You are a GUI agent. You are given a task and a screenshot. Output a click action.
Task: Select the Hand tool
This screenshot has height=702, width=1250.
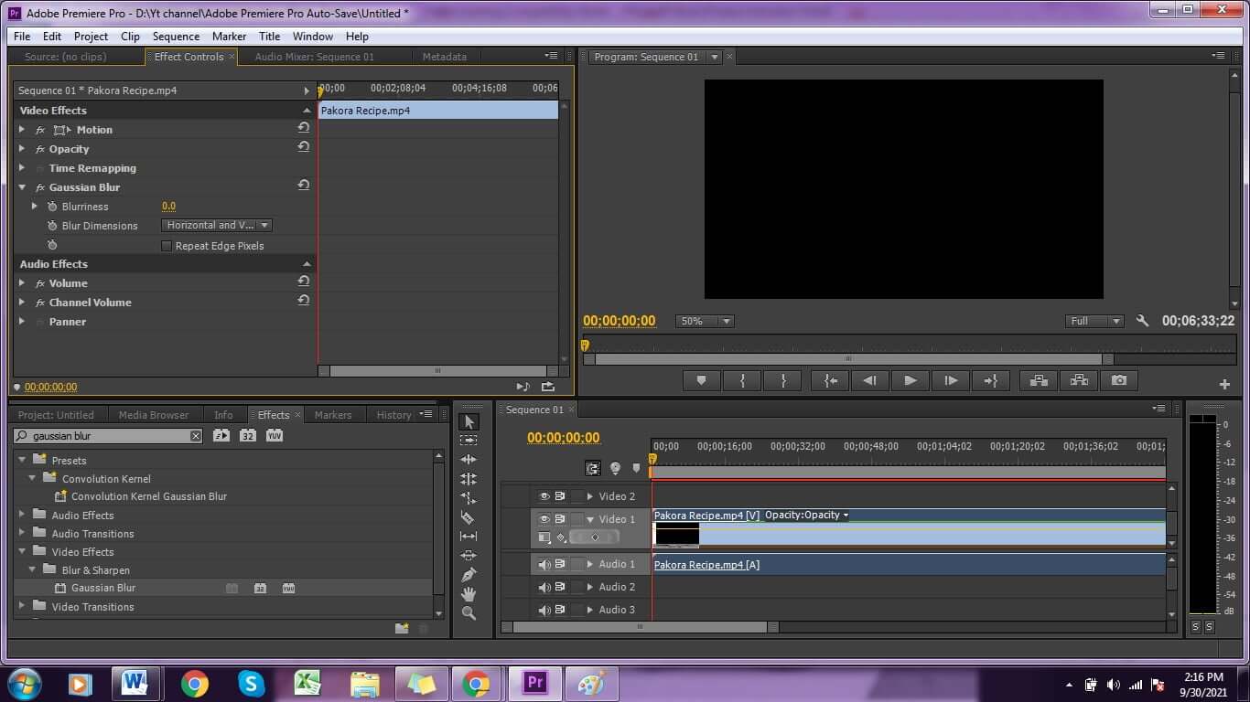(469, 594)
